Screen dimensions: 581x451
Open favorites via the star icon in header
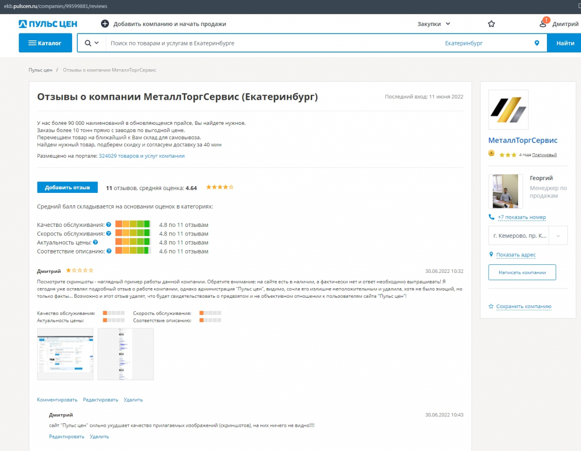[491, 24]
